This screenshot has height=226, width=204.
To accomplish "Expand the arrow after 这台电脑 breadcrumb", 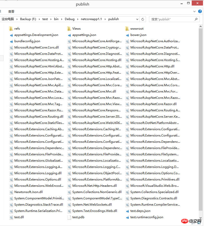I will click(x=17, y=19).
